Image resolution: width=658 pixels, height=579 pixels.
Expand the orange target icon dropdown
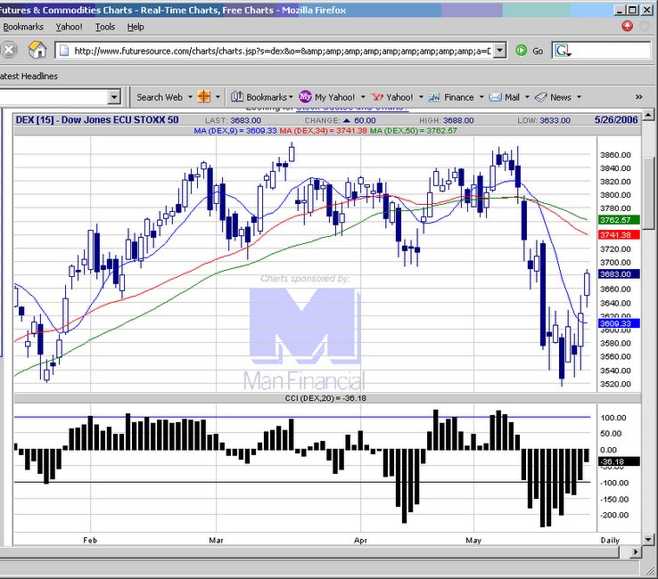tap(218, 97)
